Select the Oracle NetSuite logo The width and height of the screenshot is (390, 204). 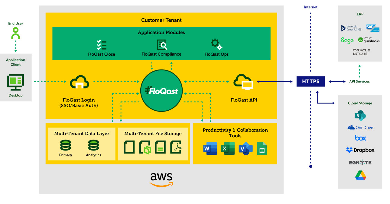click(361, 52)
